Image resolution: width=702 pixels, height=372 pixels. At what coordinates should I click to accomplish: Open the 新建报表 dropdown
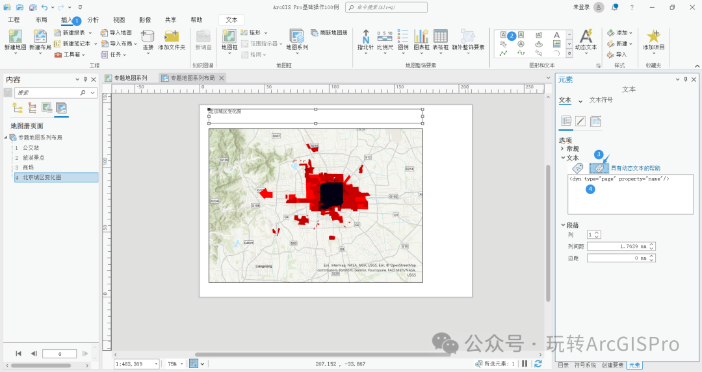[90, 32]
